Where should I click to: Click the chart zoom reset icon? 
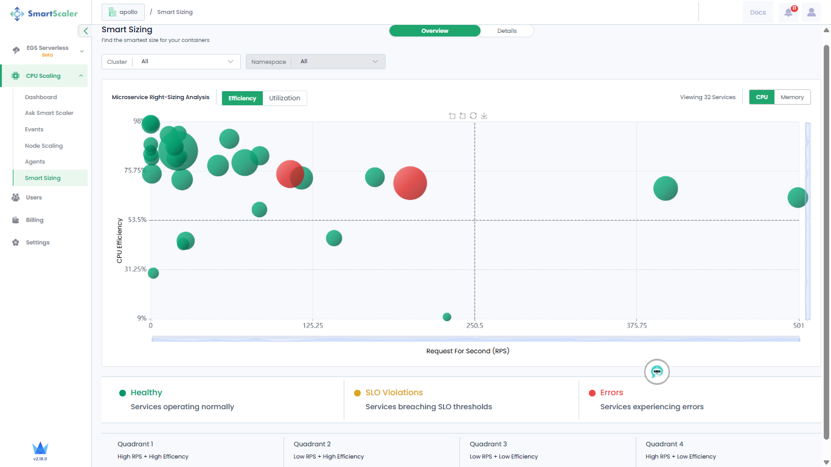tap(462, 116)
